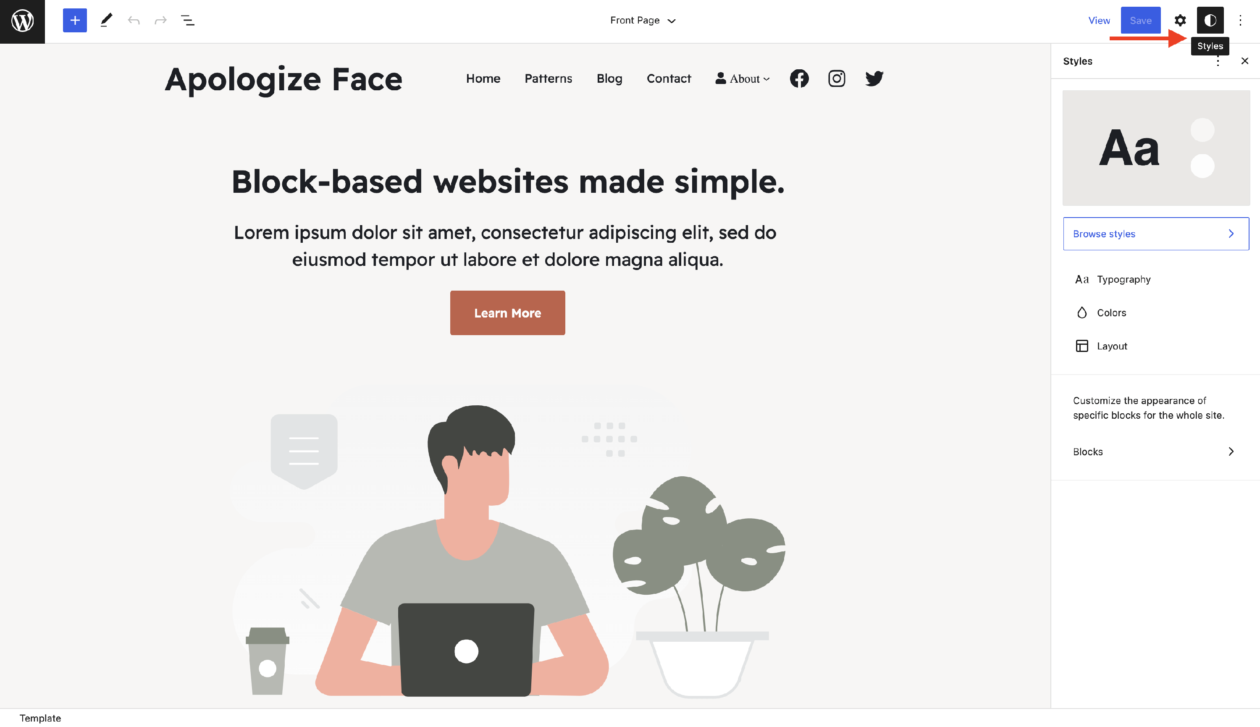Open the block inserter plus button
The width and height of the screenshot is (1260, 727).
click(x=75, y=21)
